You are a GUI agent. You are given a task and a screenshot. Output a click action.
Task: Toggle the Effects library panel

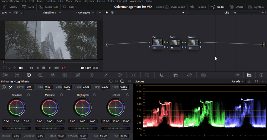(236, 7)
